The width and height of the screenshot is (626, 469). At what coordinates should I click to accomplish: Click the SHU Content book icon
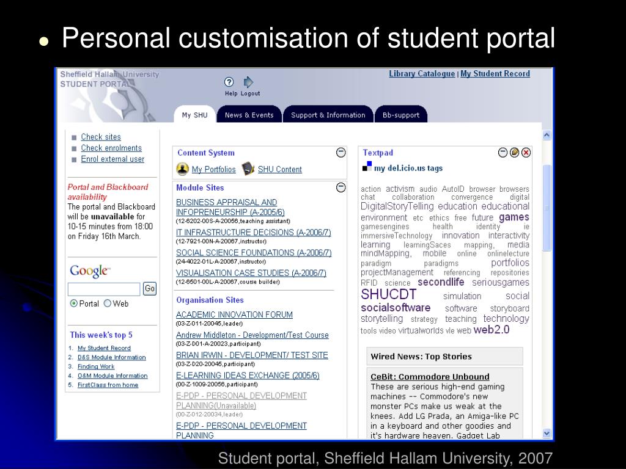pos(248,169)
